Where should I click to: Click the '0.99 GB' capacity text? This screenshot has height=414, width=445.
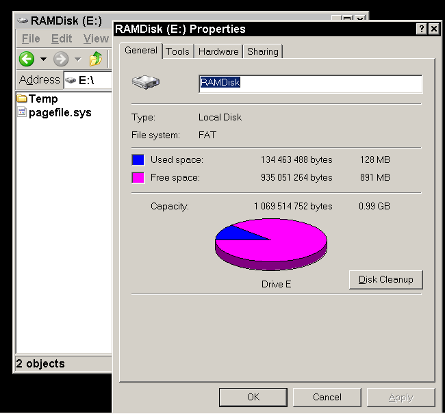[x=374, y=206]
